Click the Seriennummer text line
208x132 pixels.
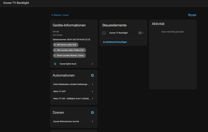click(71, 39)
